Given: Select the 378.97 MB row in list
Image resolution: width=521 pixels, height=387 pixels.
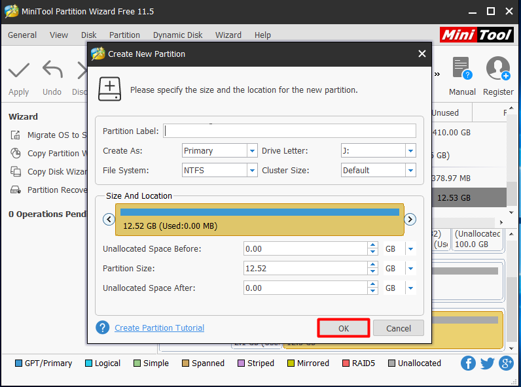Looking at the screenshot, I should (469, 178).
